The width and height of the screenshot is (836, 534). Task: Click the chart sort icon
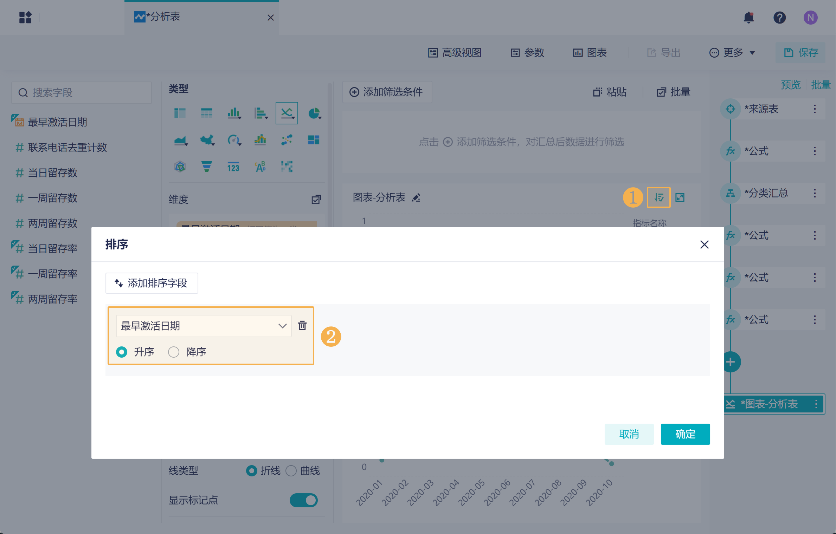[658, 197]
